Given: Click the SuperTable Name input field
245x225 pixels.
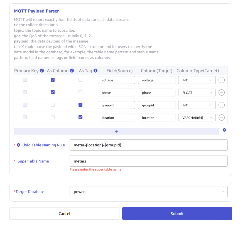Looking at the screenshot, I should pos(149,161).
